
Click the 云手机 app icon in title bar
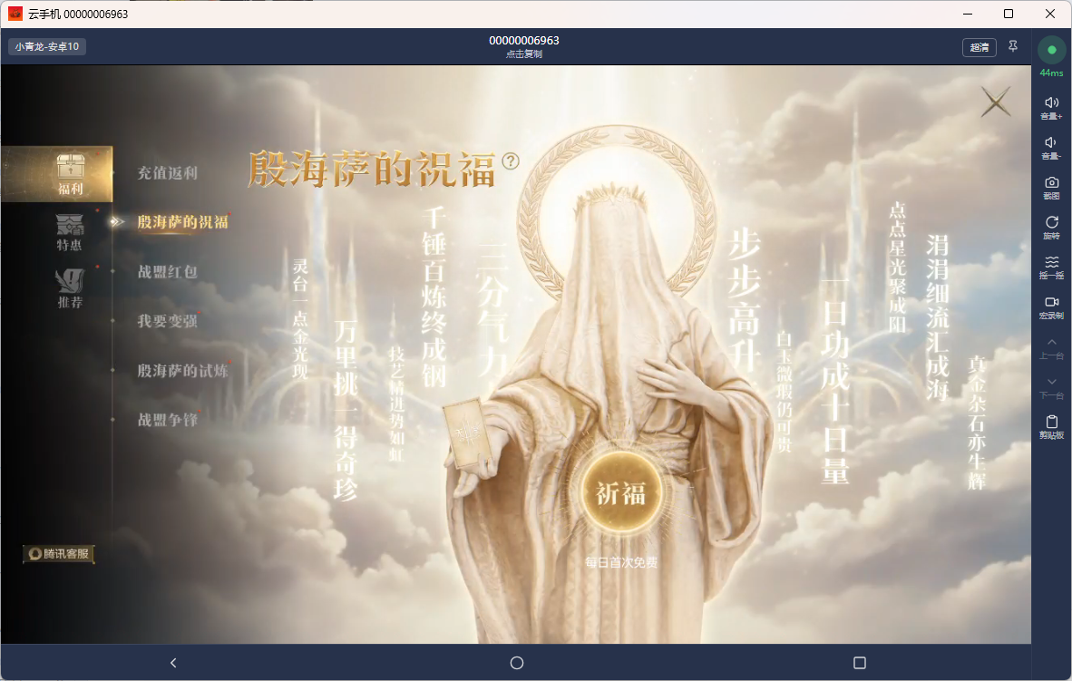pyautogui.click(x=15, y=14)
